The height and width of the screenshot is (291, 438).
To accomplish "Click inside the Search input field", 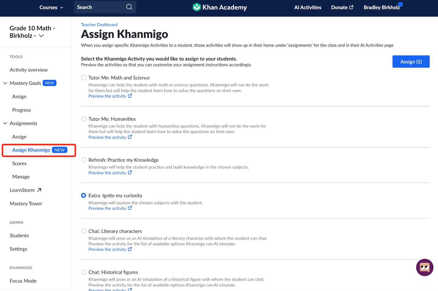I will pos(101,7).
